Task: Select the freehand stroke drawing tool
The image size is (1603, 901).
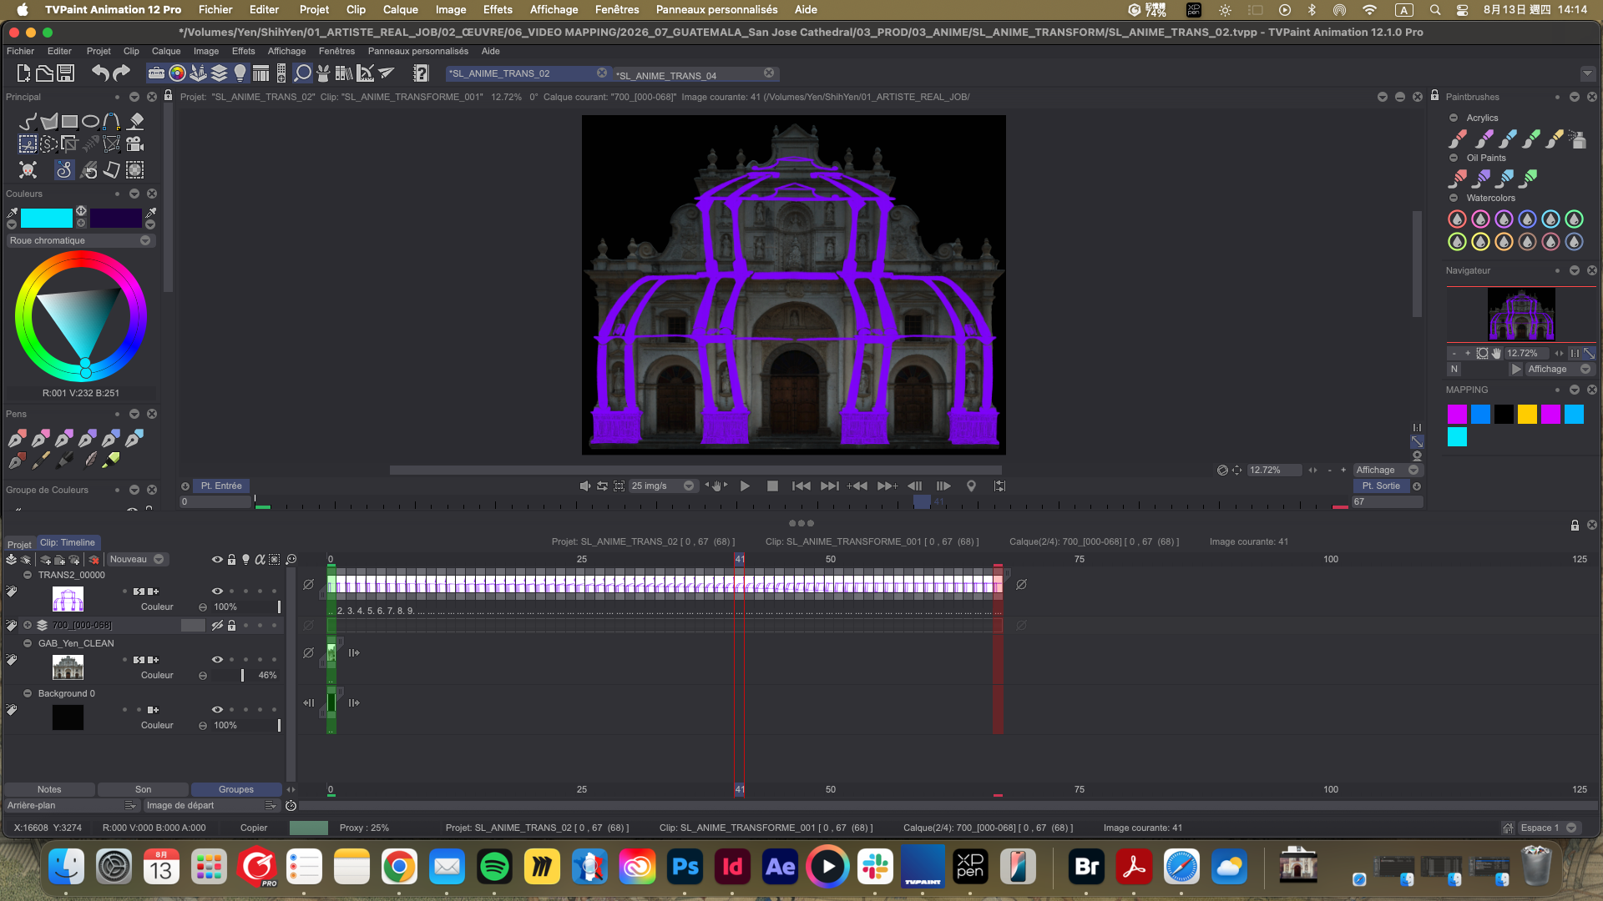Action: click(28, 122)
